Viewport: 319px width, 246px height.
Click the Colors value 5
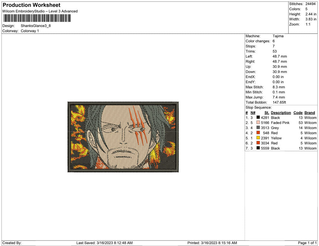(306, 9)
